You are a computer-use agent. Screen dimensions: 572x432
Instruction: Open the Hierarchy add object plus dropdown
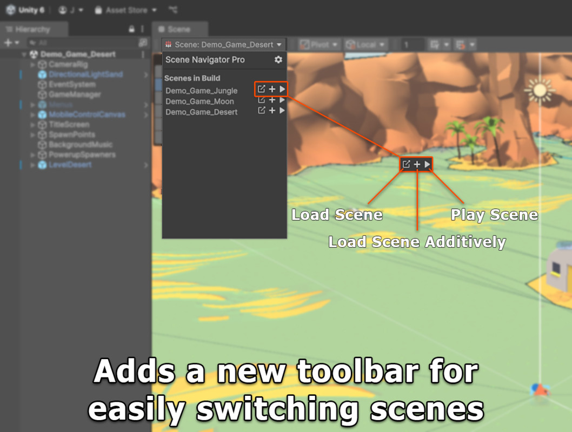[11, 43]
